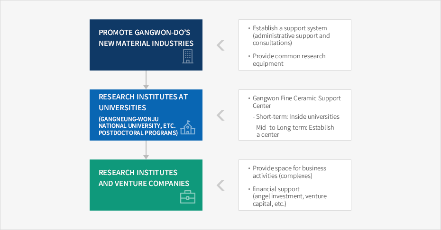This screenshot has width=441, height=230.
Task: Select "Research Institutes at Universities" heading
Action: (x=143, y=102)
